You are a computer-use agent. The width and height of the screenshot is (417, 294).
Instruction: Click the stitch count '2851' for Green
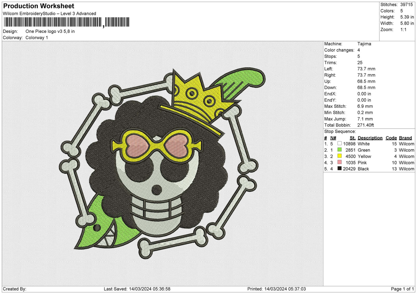351,150
